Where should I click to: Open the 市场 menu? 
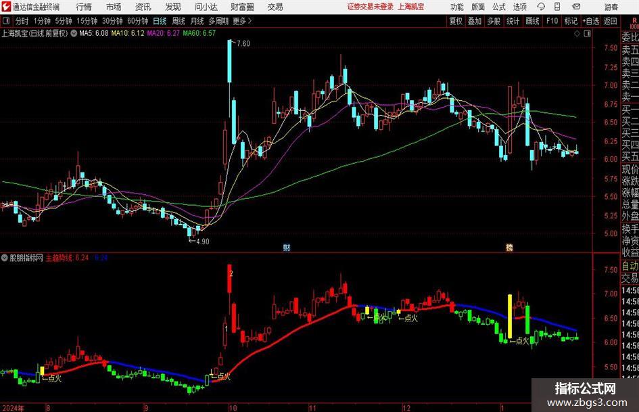114,7
